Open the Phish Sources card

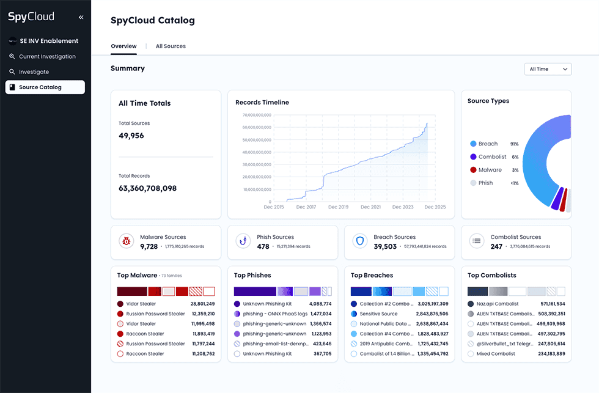point(282,242)
